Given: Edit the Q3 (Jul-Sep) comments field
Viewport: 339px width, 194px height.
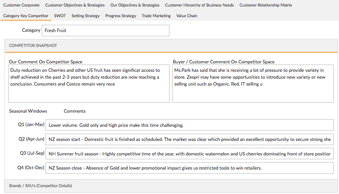Looking at the screenshot, I should point(189,154).
